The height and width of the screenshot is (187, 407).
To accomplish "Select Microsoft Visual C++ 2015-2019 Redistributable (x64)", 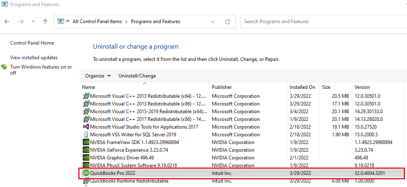I will 149,112.
